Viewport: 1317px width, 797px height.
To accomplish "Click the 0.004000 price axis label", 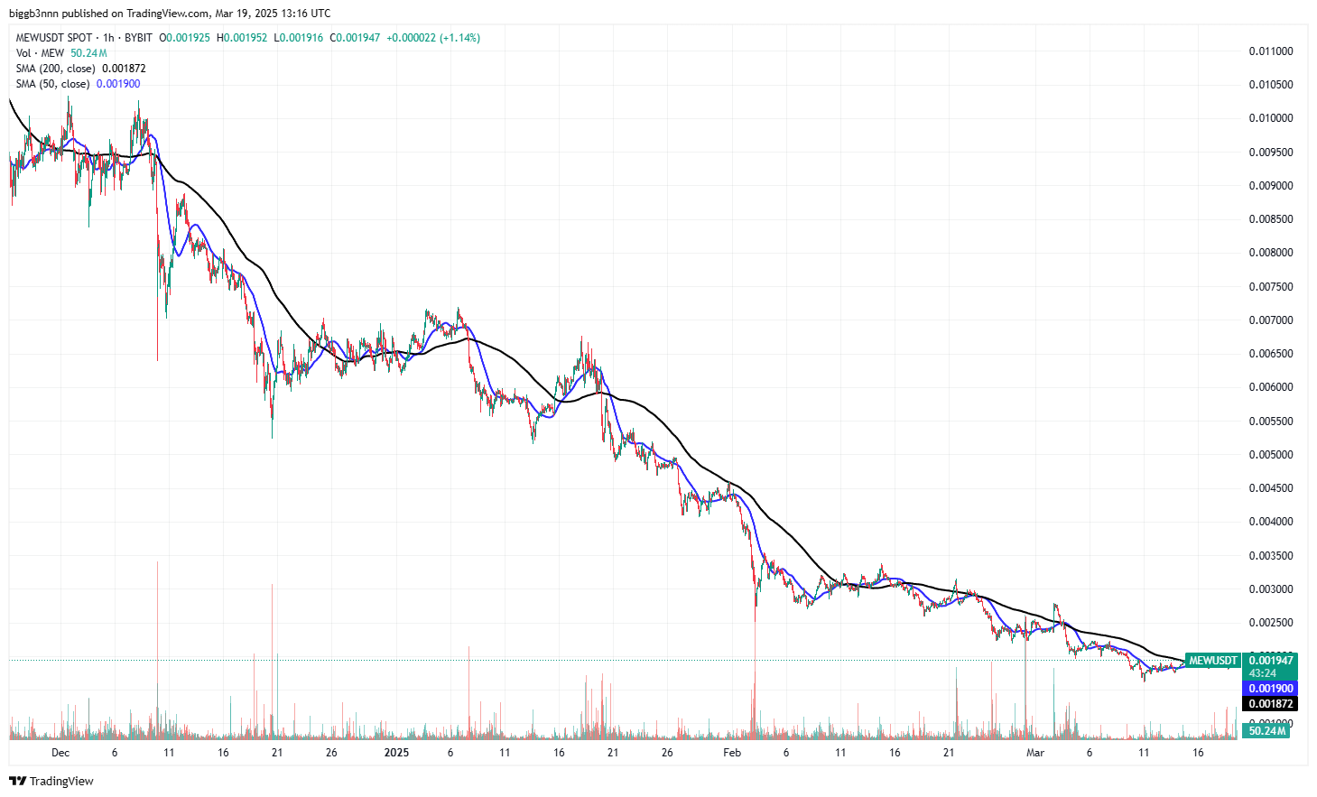I will click(1271, 522).
